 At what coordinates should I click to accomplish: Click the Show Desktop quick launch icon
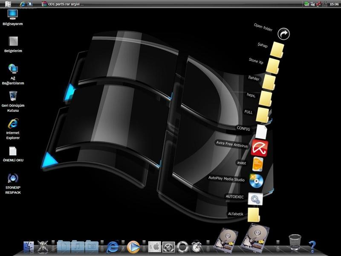click(30, 4)
